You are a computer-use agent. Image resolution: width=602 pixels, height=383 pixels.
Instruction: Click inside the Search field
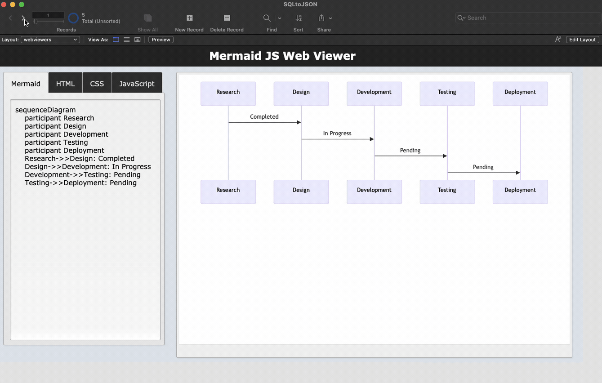point(527,18)
